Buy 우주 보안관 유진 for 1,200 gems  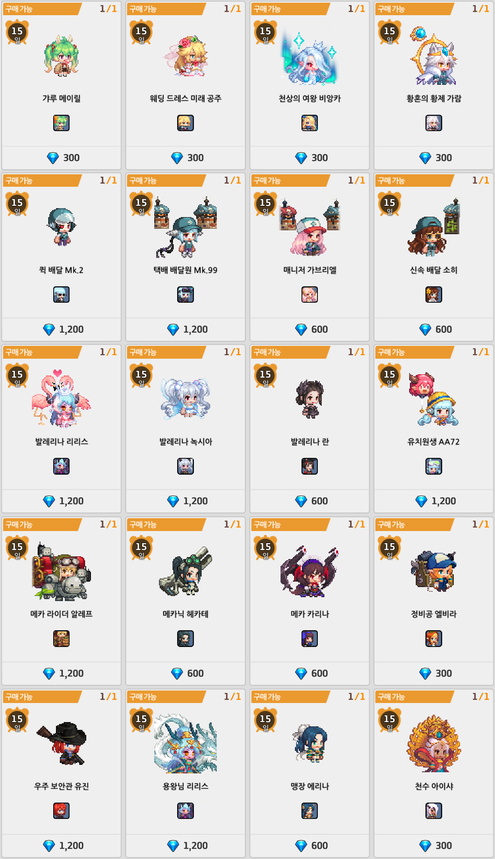[61, 845]
